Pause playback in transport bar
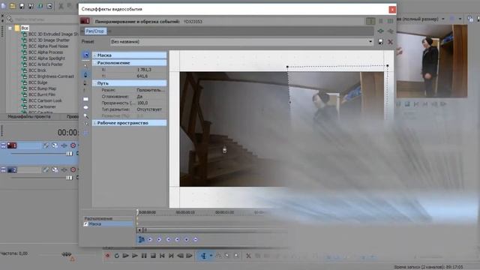 [x=144, y=256]
